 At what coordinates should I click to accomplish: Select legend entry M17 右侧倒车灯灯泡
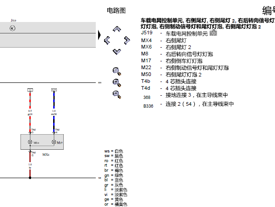click(172, 61)
